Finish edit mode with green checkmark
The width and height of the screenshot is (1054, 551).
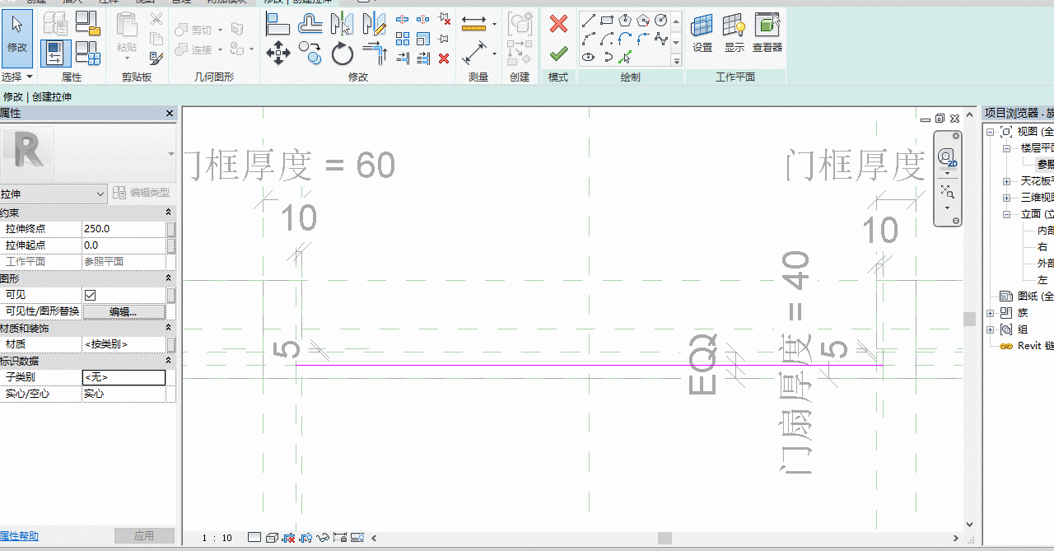(558, 54)
